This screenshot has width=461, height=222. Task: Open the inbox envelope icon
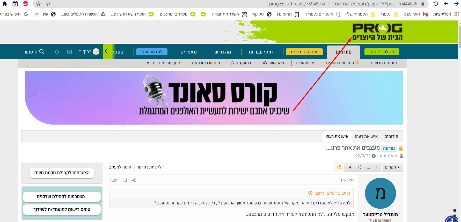point(69,52)
